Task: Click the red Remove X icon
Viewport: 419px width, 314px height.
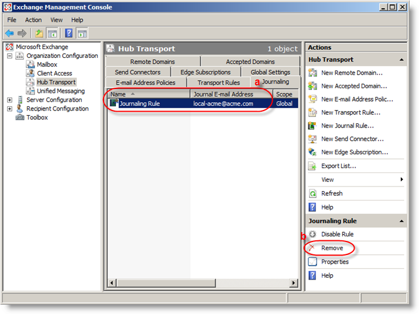Action: (x=312, y=248)
